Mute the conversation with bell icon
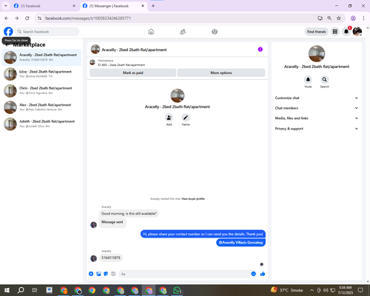The image size is (370, 296). coord(308,79)
